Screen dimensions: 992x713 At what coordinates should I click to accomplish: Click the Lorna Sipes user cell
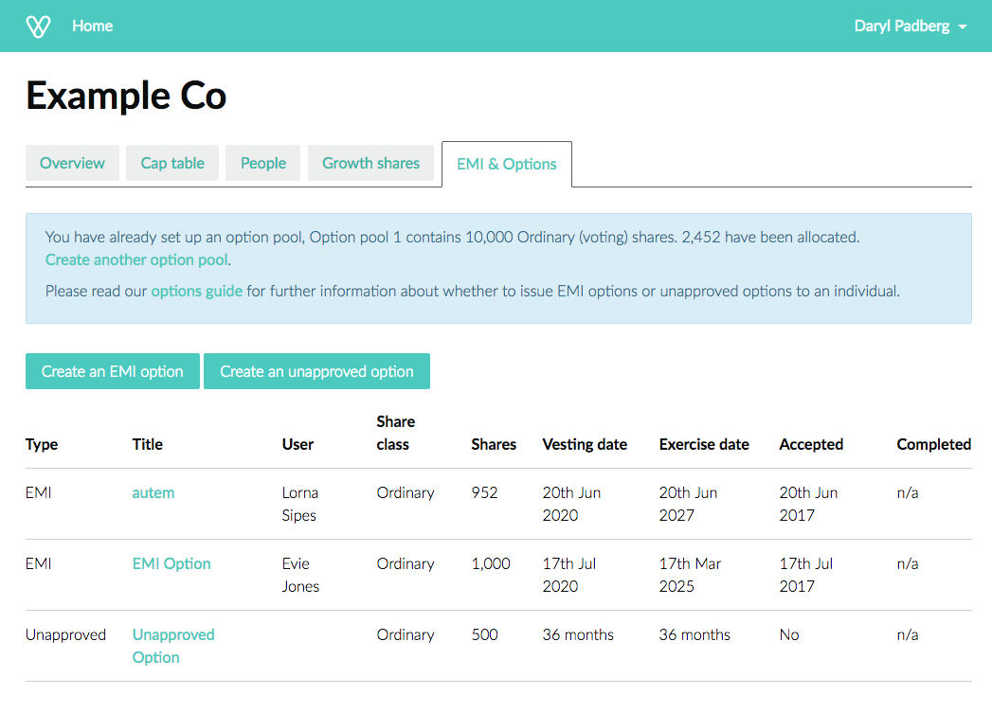tap(300, 504)
